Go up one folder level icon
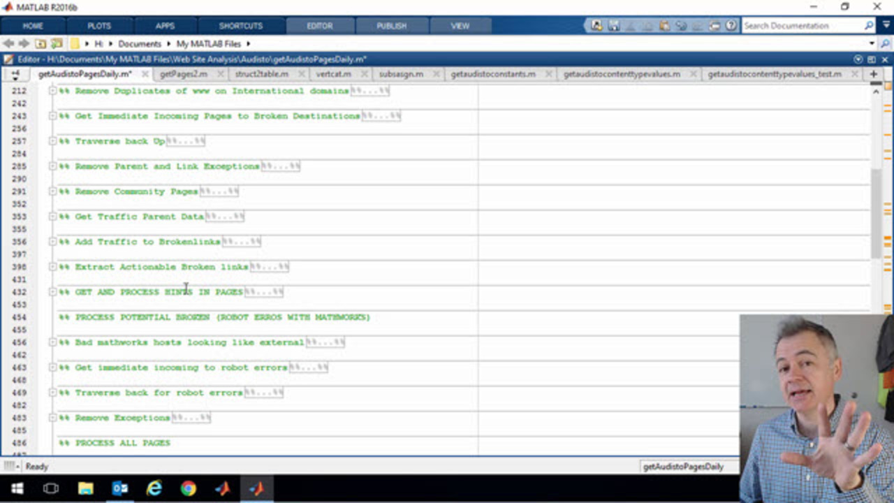 41,43
